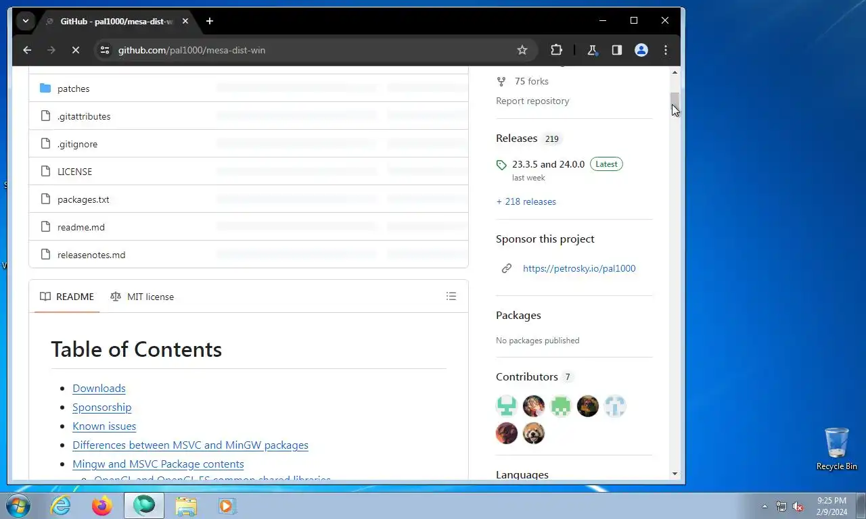The width and height of the screenshot is (866, 519).
Task: Open the tab search dropdown arrow
Action: point(26,21)
